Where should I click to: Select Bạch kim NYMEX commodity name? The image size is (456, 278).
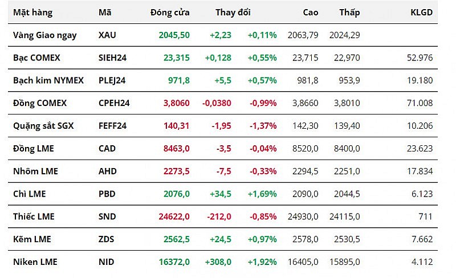[x=48, y=80]
